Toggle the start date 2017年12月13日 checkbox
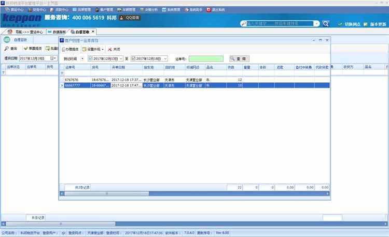This screenshot has height=237, width=389. tap(91, 58)
